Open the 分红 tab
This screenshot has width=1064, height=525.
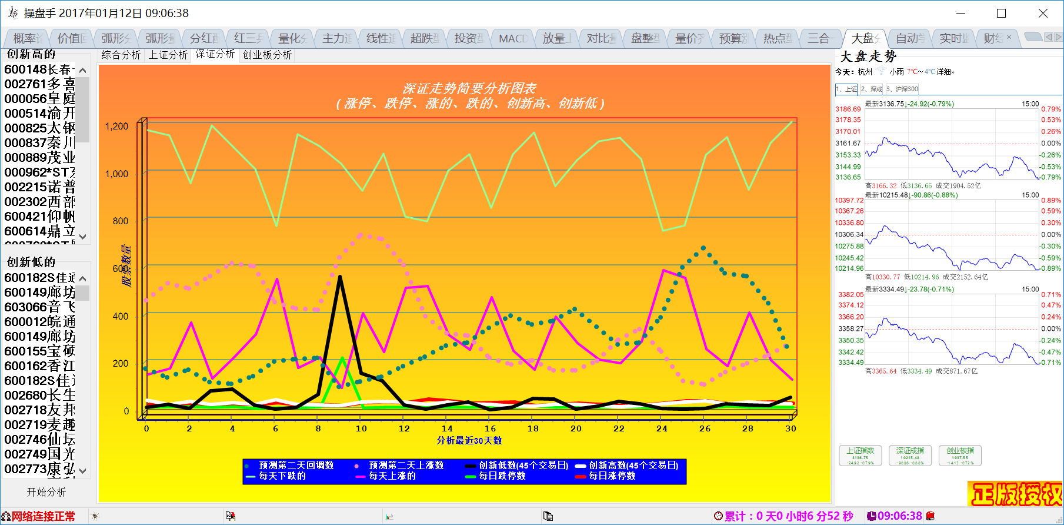(x=204, y=38)
